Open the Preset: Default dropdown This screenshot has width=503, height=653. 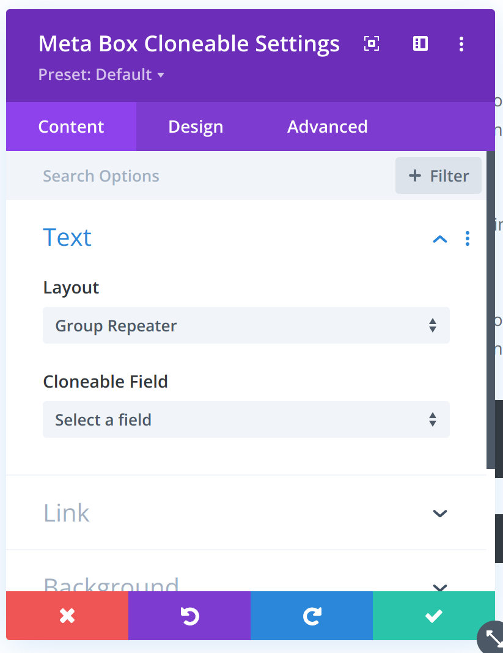101,75
